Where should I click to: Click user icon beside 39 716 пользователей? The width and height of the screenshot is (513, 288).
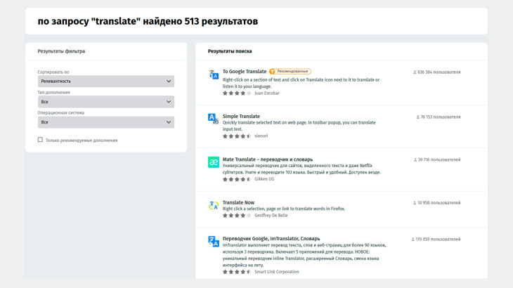[x=415, y=160]
